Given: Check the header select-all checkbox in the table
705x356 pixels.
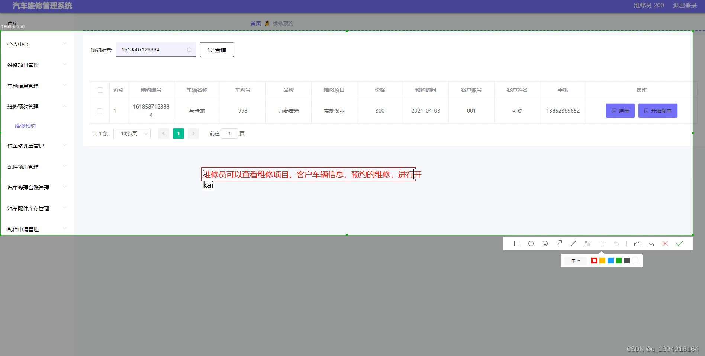Looking at the screenshot, I should point(100,90).
